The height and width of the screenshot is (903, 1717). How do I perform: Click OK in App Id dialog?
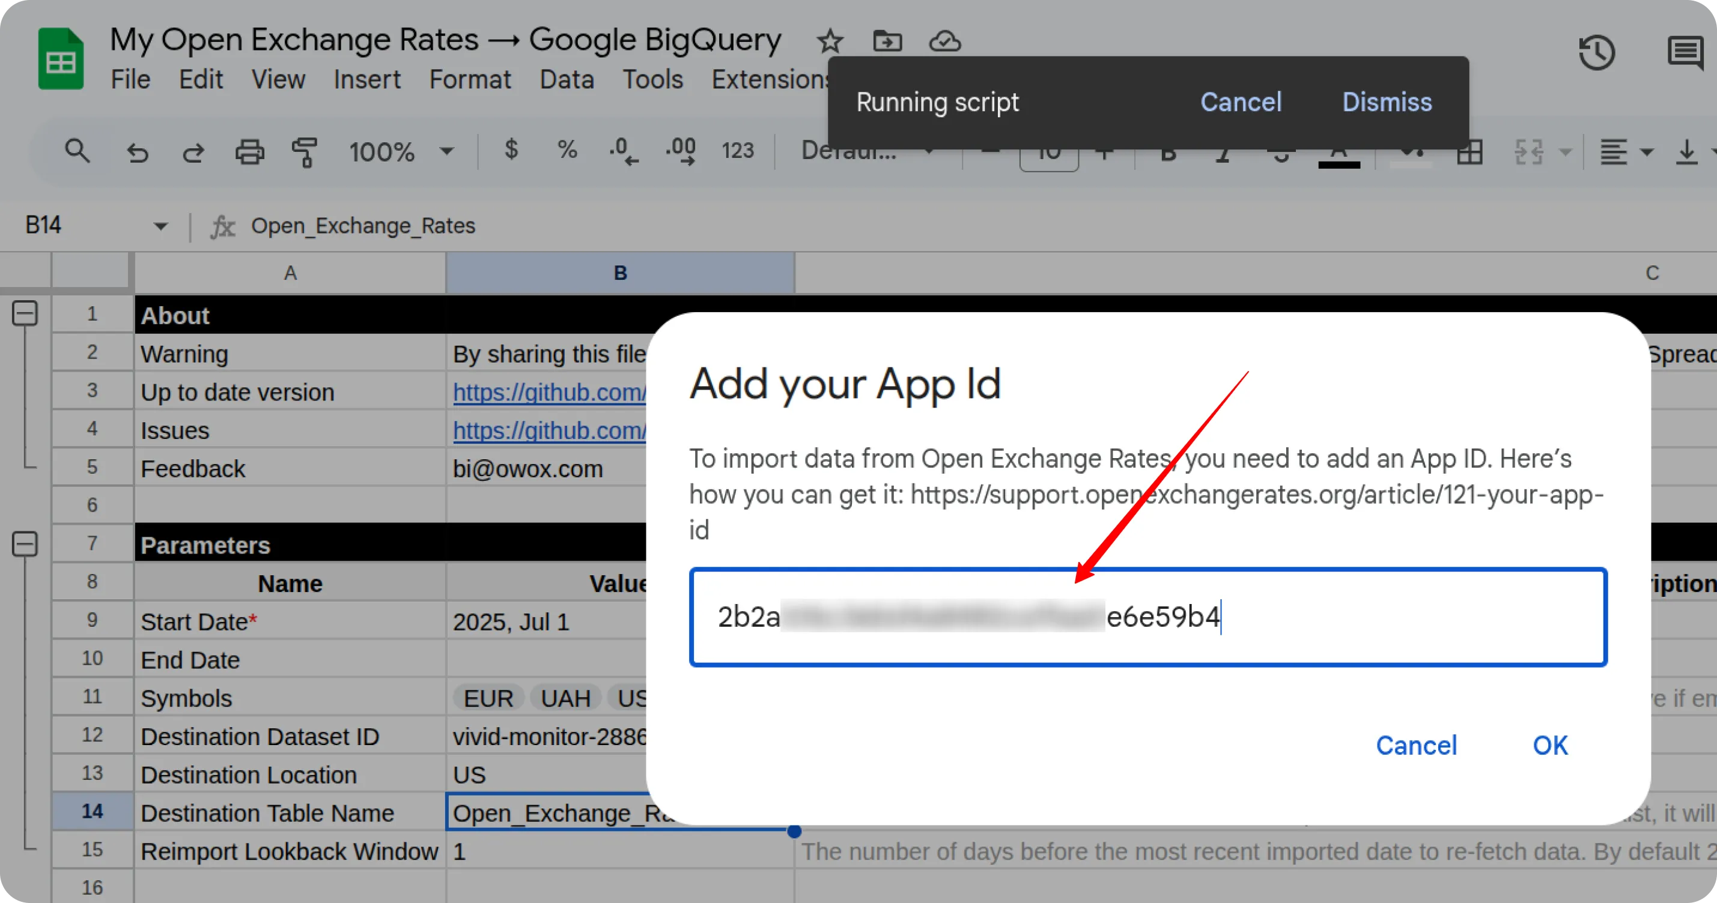click(x=1550, y=745)
